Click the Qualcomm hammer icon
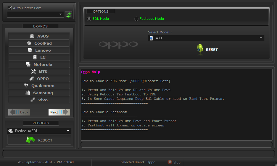The height and width of the screenshot is (166, 277). pos(26,86)
